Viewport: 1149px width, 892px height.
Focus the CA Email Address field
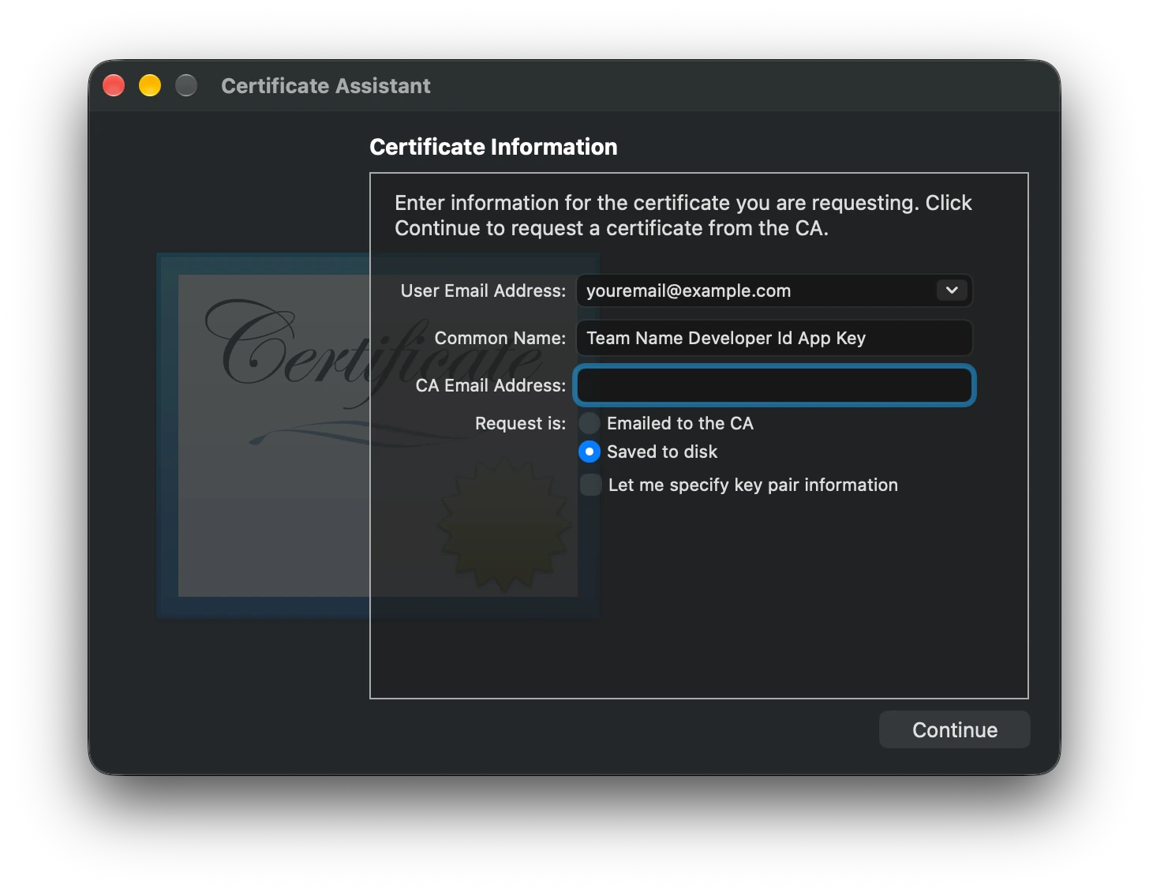pos(774,385)
